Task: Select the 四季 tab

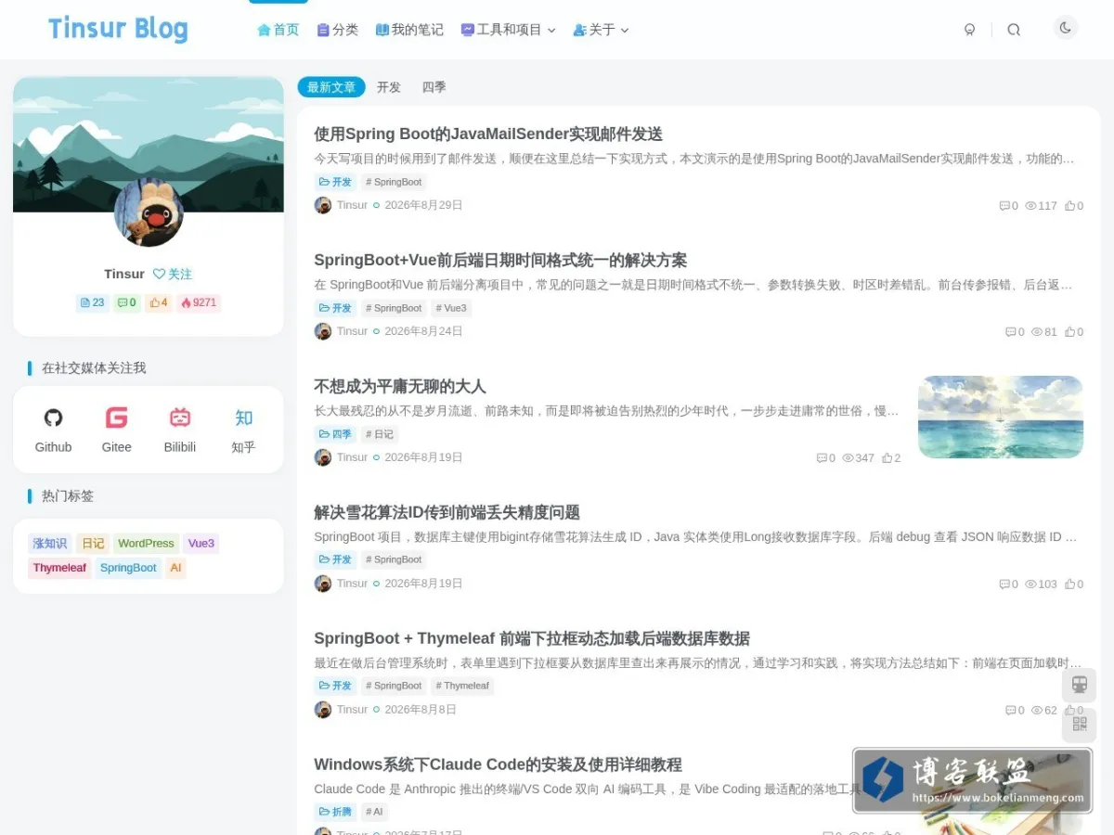Action: pos(434,87)
